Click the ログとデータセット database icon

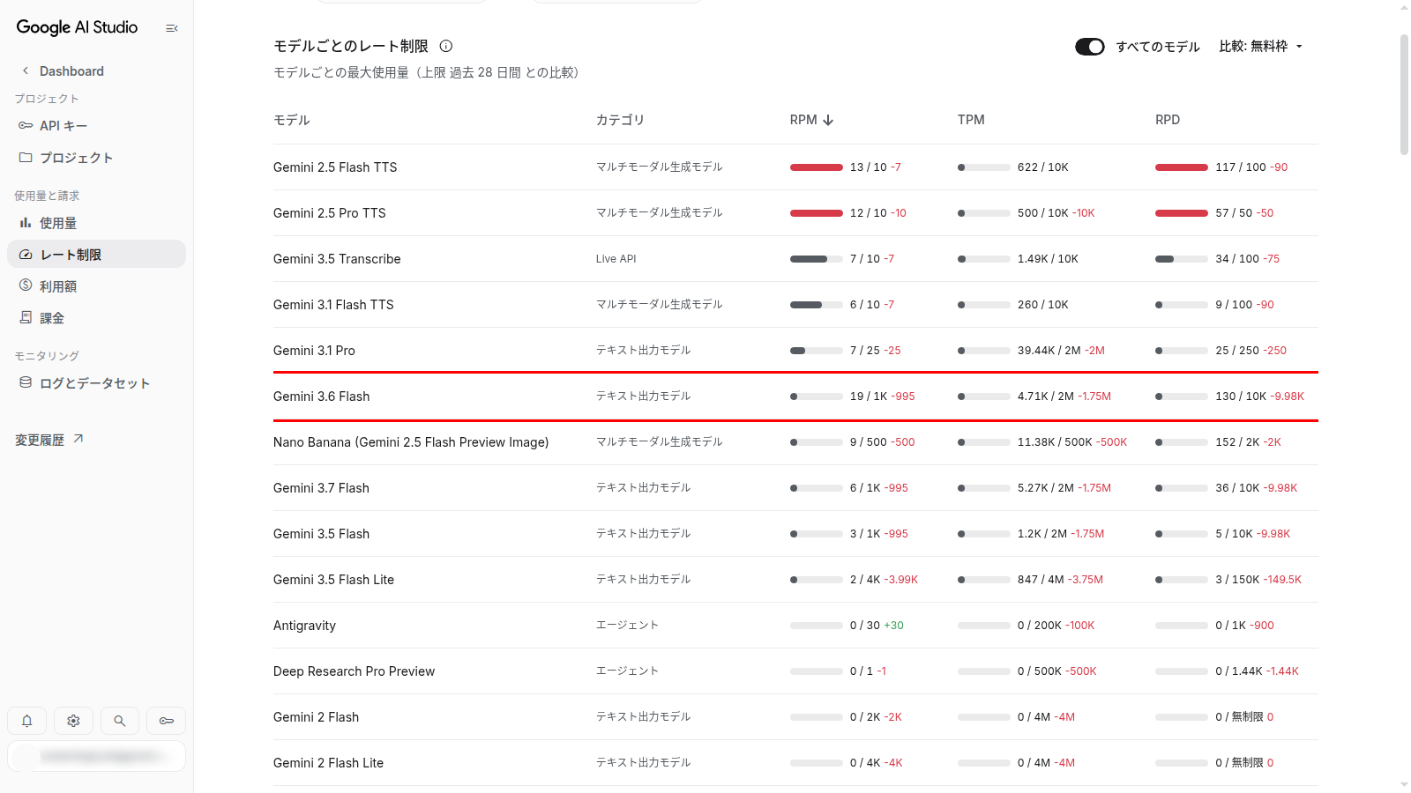coord(26,382)
